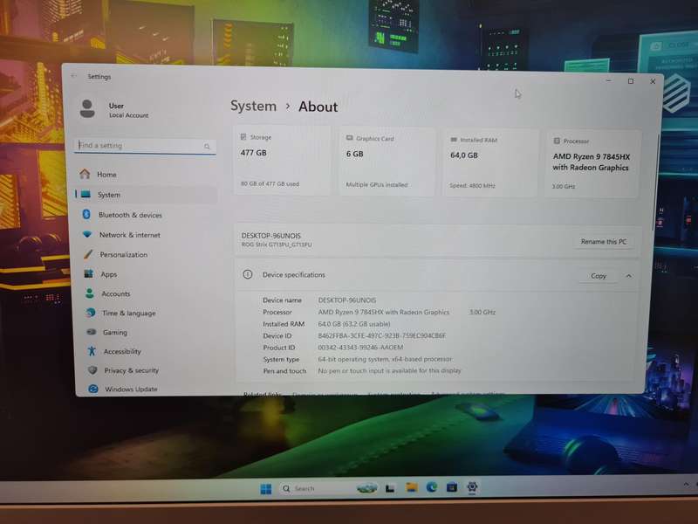698x524 pixels.
Task: Open Microsoft Edge from the taskbar
Action: 431,487
